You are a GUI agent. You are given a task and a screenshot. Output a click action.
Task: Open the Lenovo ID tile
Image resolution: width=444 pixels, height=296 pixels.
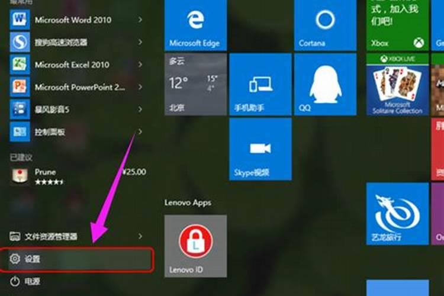(195, 246)
